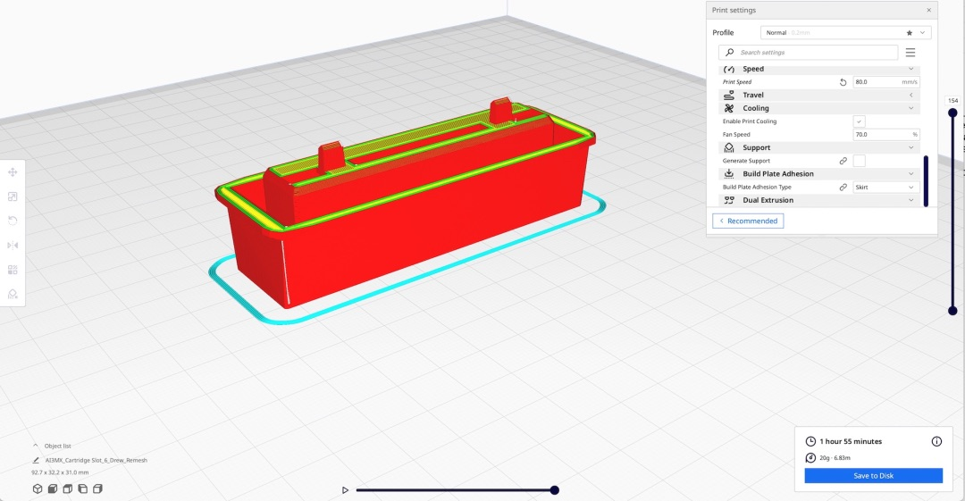Click link icon next to Generate Support

(843, 161)
